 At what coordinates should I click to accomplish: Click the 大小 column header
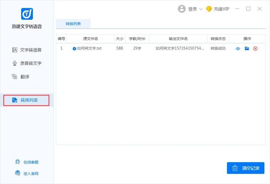(x=120, y=39)
